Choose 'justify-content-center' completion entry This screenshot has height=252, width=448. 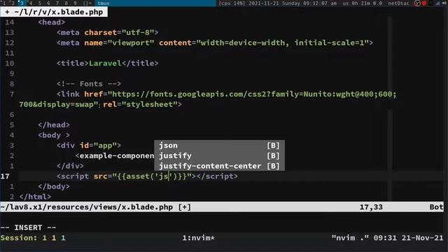[219, 166]
